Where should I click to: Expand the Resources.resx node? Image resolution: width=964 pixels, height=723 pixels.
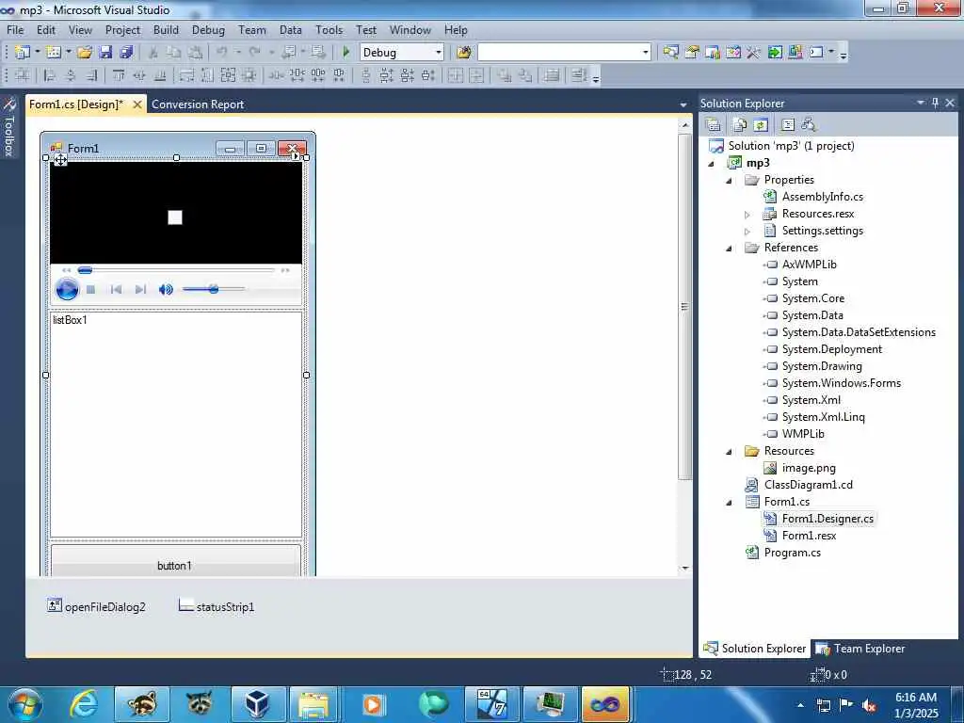(x=747, y=215)
